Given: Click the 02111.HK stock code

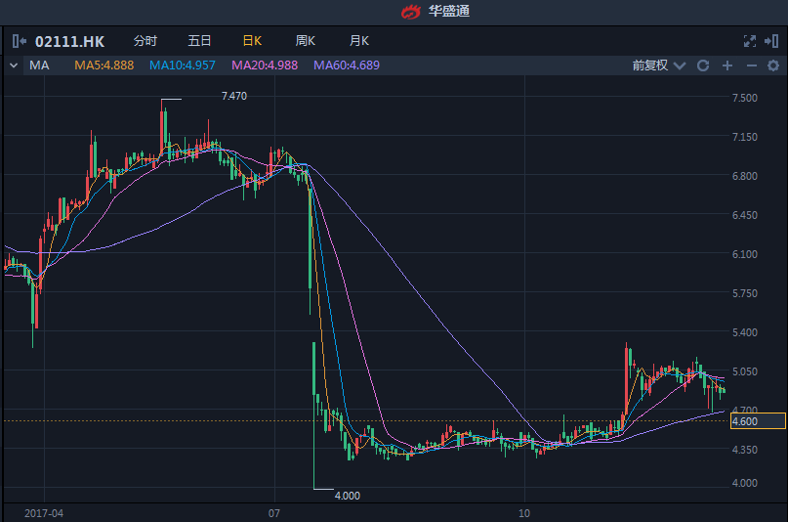Looking at the screenshot, I should tap(69, 41).
